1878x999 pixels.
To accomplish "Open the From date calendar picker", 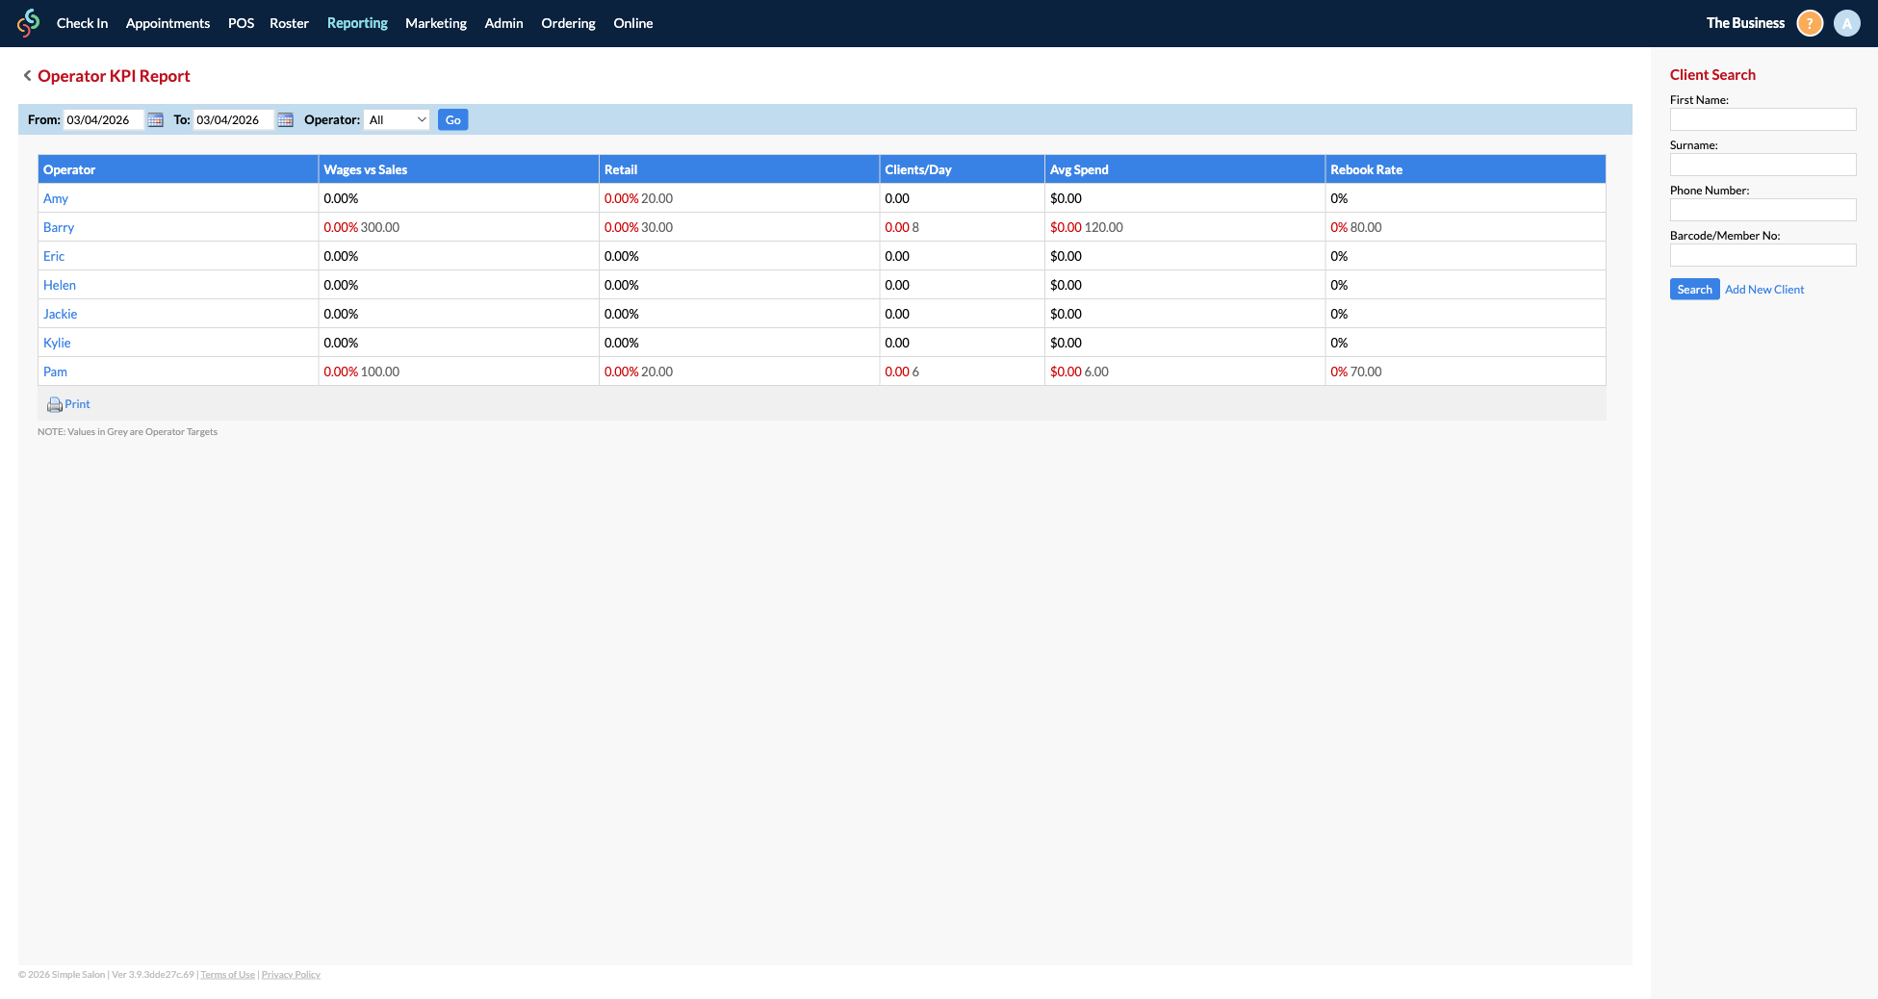I will 155,119.
